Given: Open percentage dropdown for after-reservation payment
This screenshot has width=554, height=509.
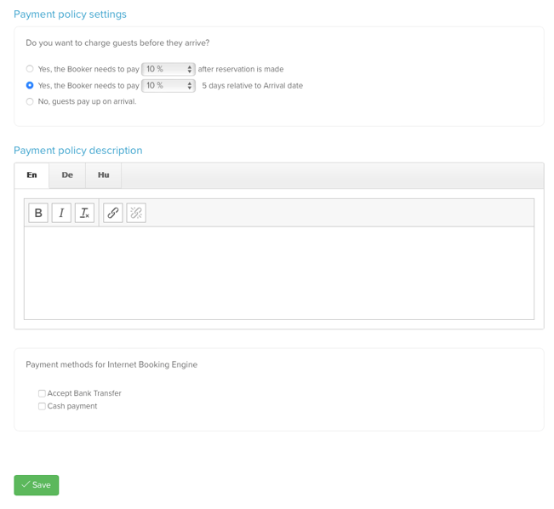Looking at the screenshot, I should pyautogui.click(x=168, y=69).
